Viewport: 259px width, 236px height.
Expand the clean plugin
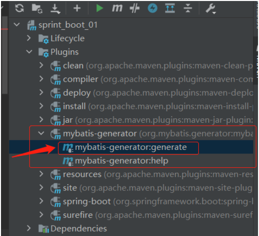click(x=42, y=65)
